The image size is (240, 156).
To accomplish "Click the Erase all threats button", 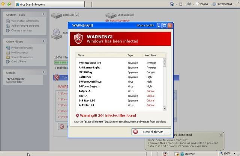I will pyautogui.click(x=151, y=132).
